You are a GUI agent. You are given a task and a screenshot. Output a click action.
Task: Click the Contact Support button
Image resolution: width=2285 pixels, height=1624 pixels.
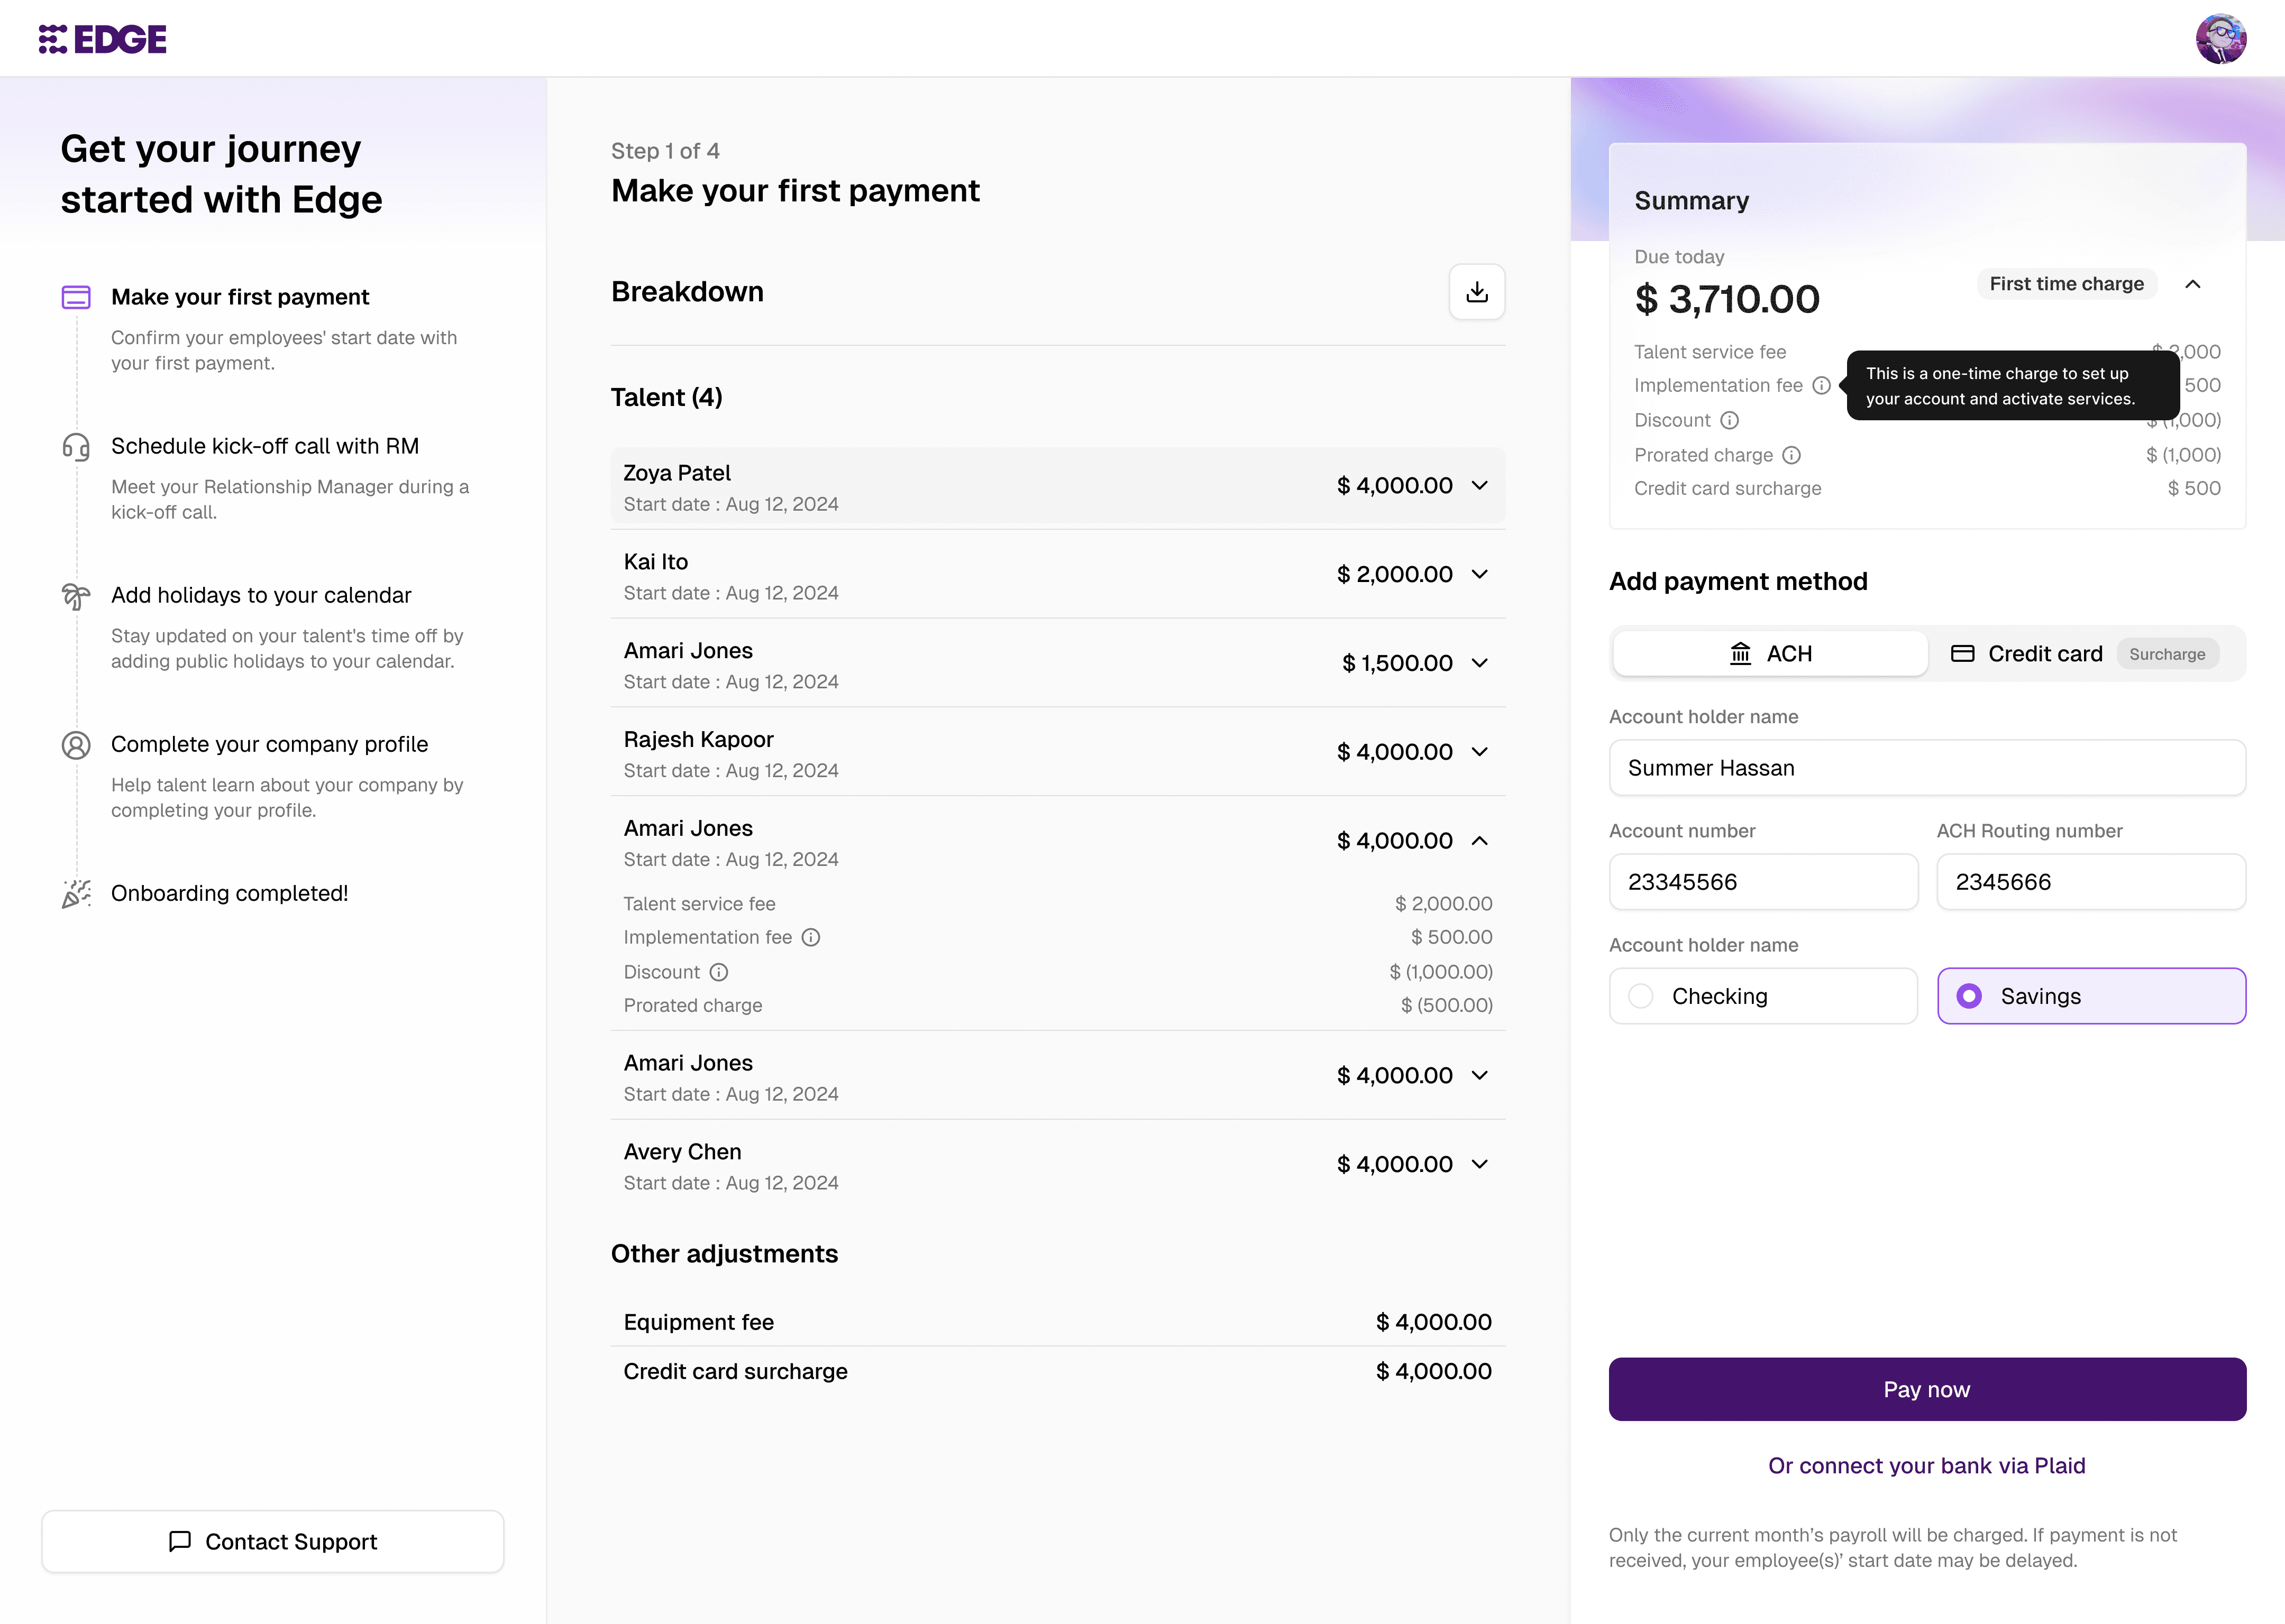coord(272,1542)
